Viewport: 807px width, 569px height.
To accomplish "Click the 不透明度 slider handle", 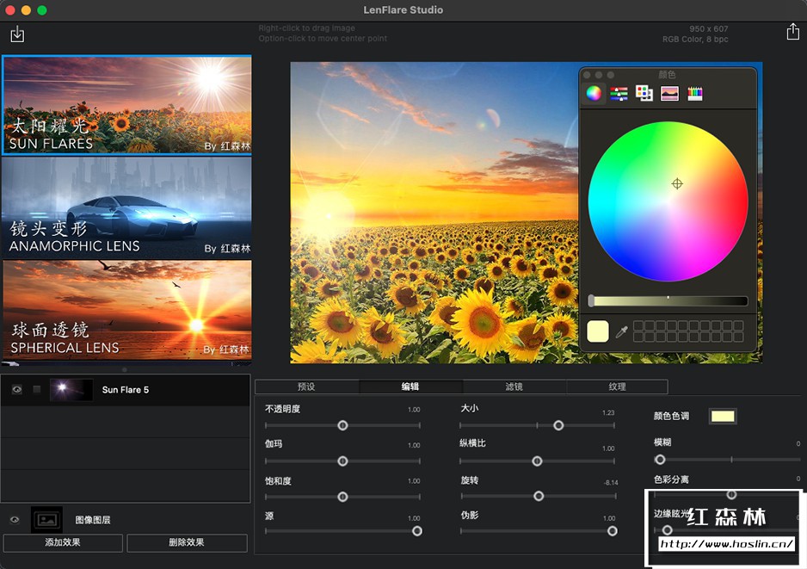I will click(x=342, y=425).
